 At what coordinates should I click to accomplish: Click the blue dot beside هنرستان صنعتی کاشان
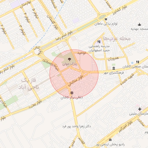coord(132,63)
